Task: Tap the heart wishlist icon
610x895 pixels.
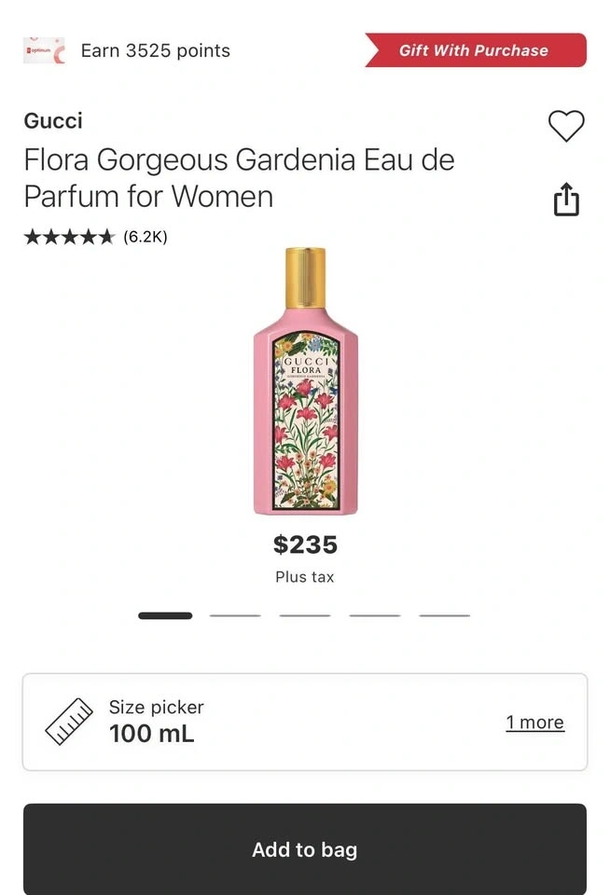Action: tap(565, 126)
